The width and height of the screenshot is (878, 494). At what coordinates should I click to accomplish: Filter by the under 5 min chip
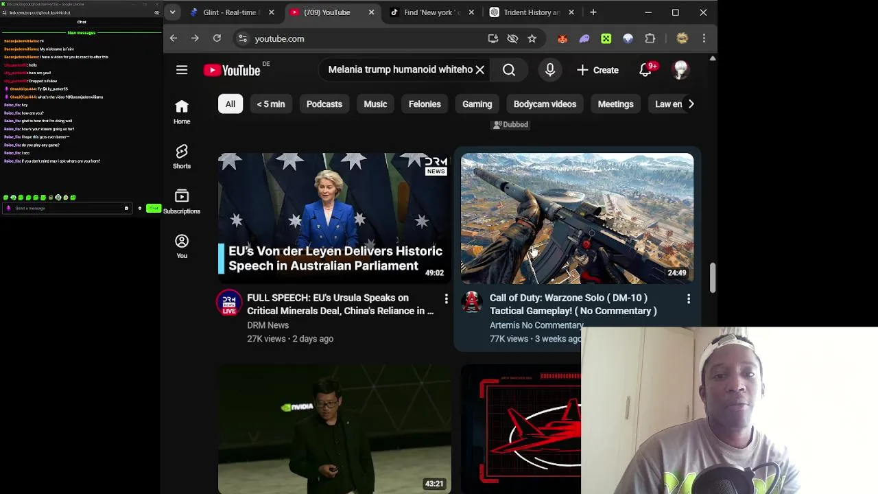pos(271,104)
